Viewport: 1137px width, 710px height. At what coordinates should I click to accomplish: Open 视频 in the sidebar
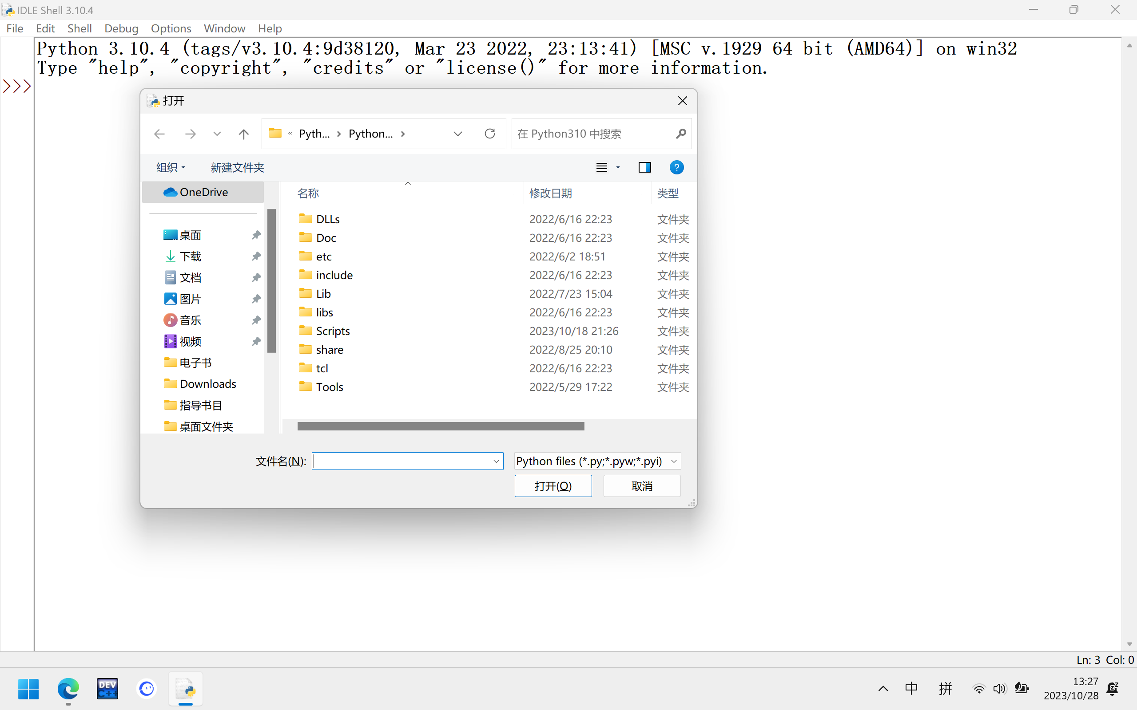(x=190, y=341)
